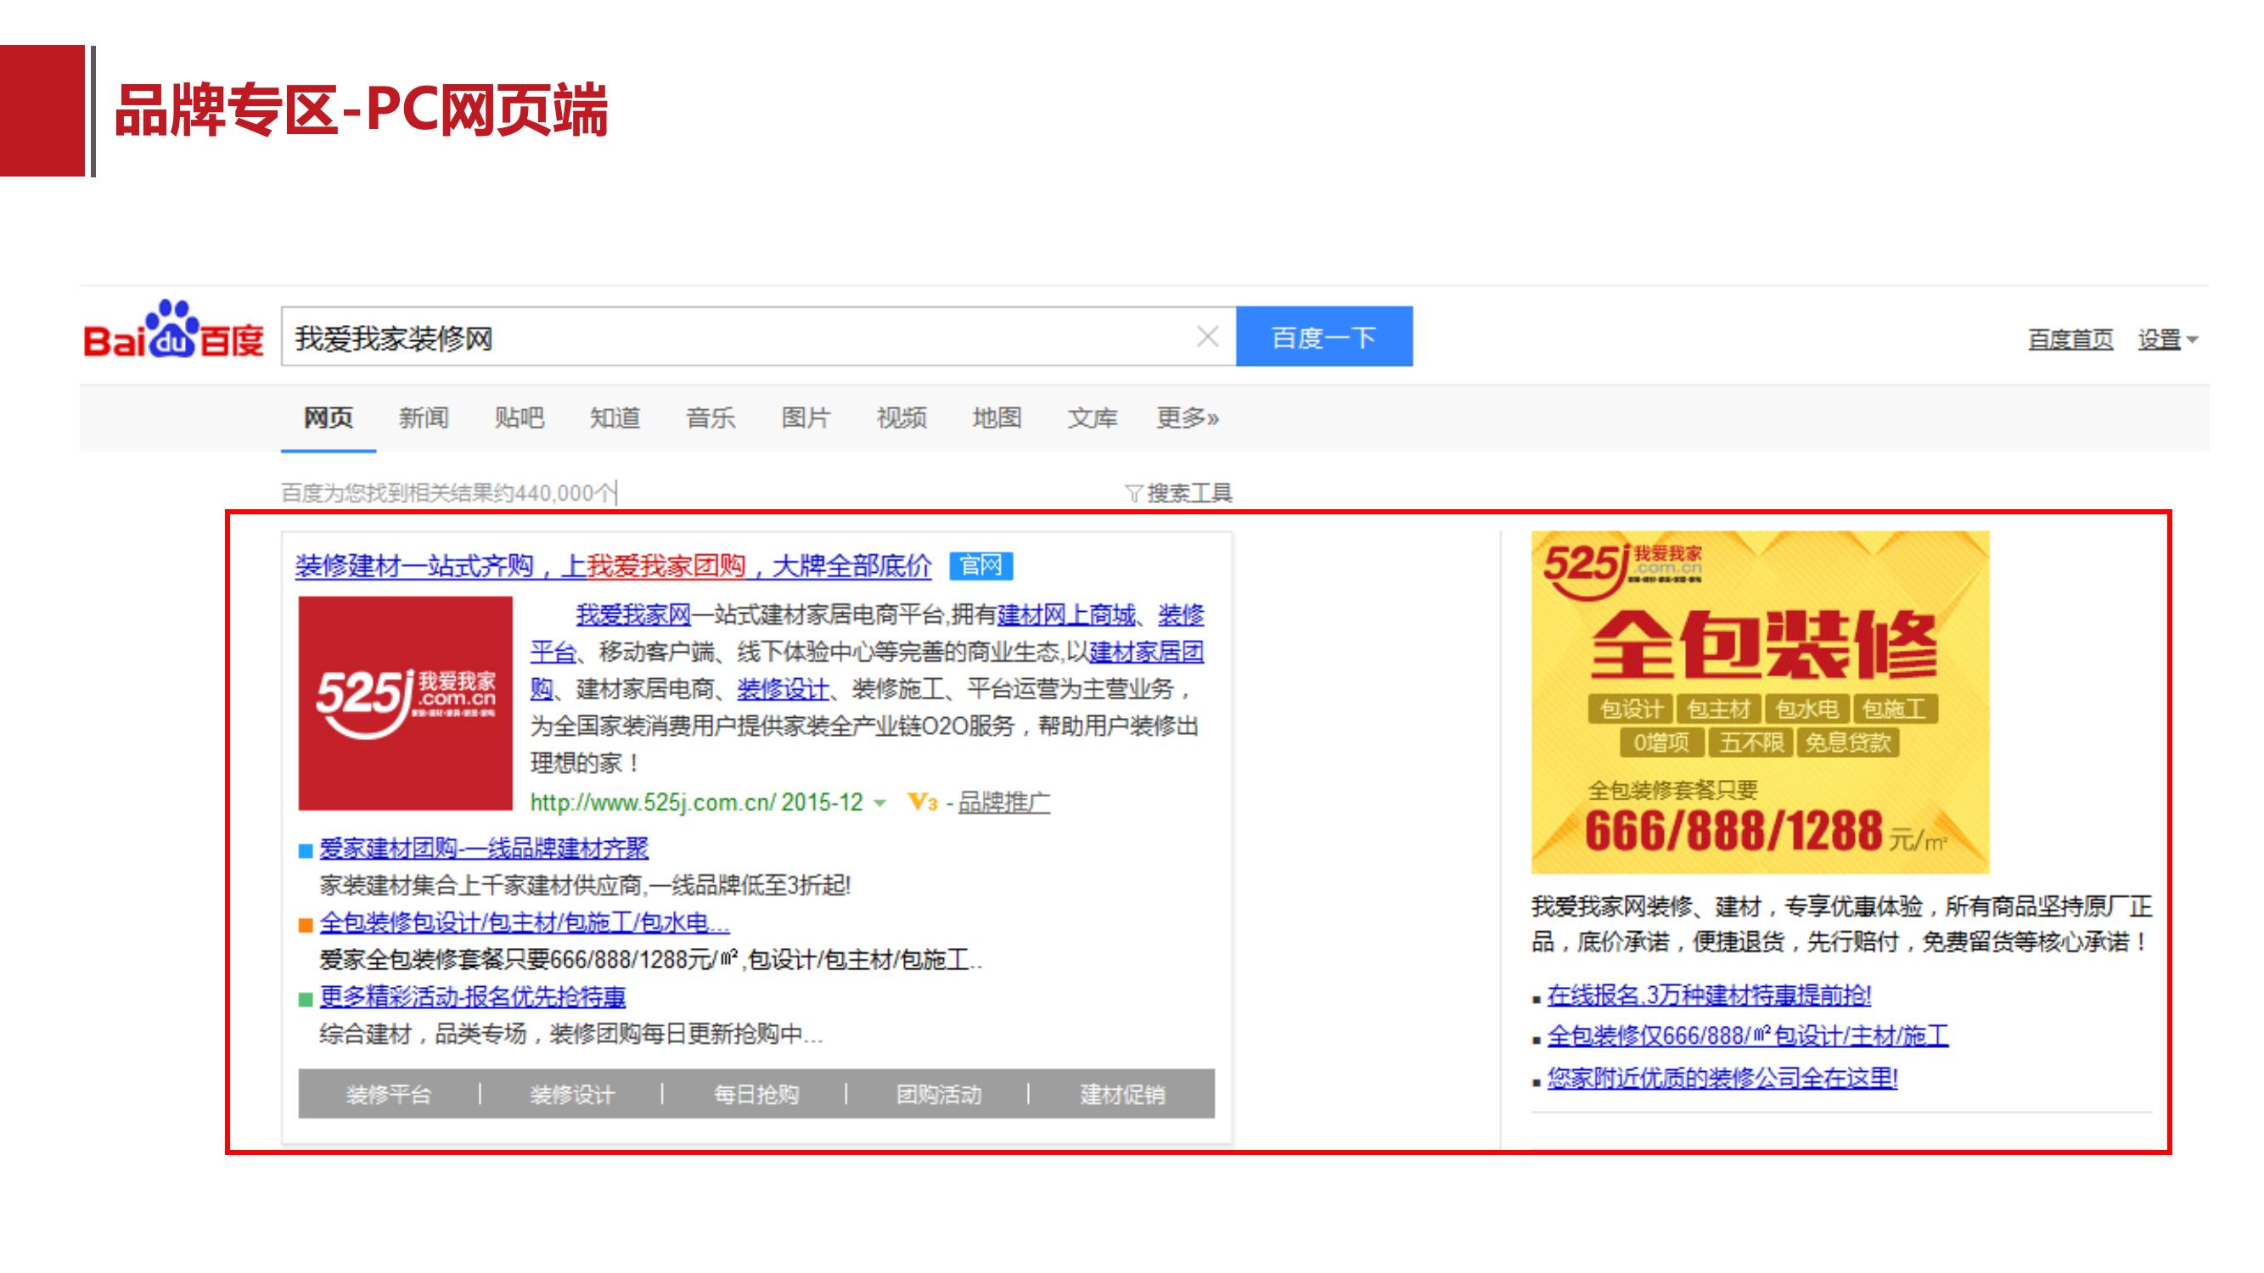Open the 地图 tab

(997, 418)
